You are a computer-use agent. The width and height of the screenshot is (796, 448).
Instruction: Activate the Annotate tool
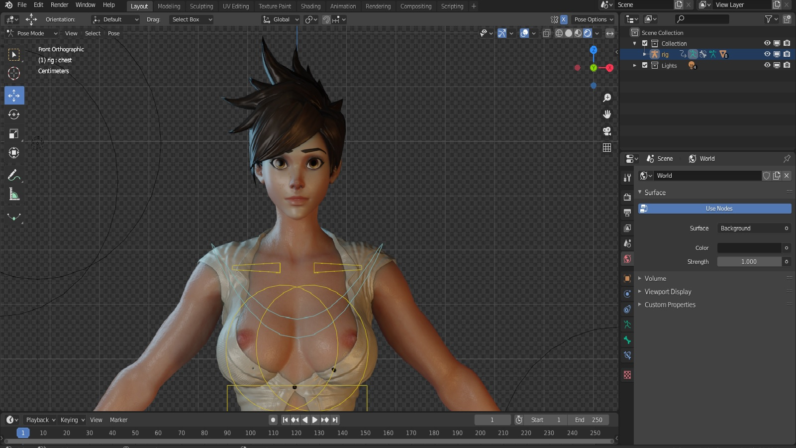click(x=14, y=175)
